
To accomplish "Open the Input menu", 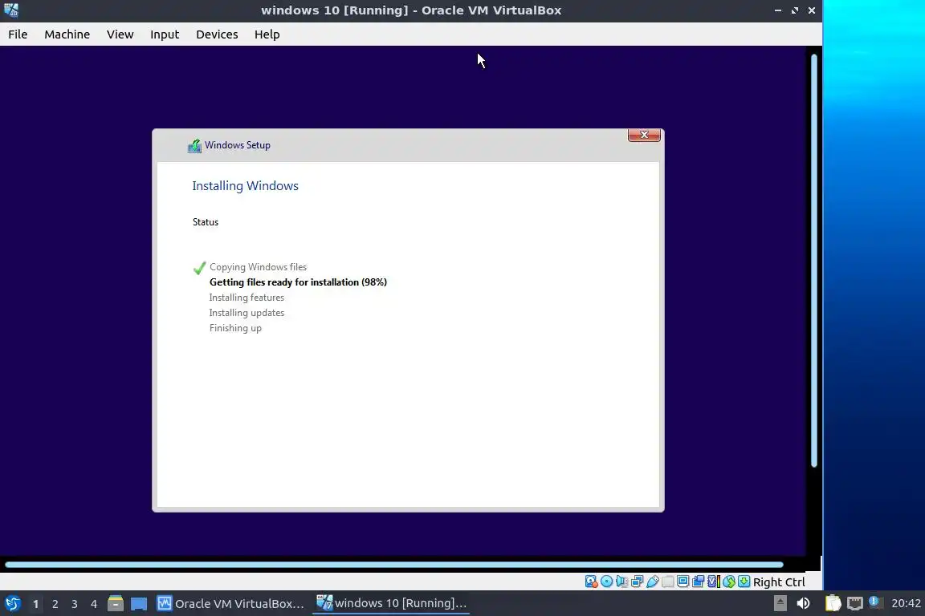I will tap(165, 34).
